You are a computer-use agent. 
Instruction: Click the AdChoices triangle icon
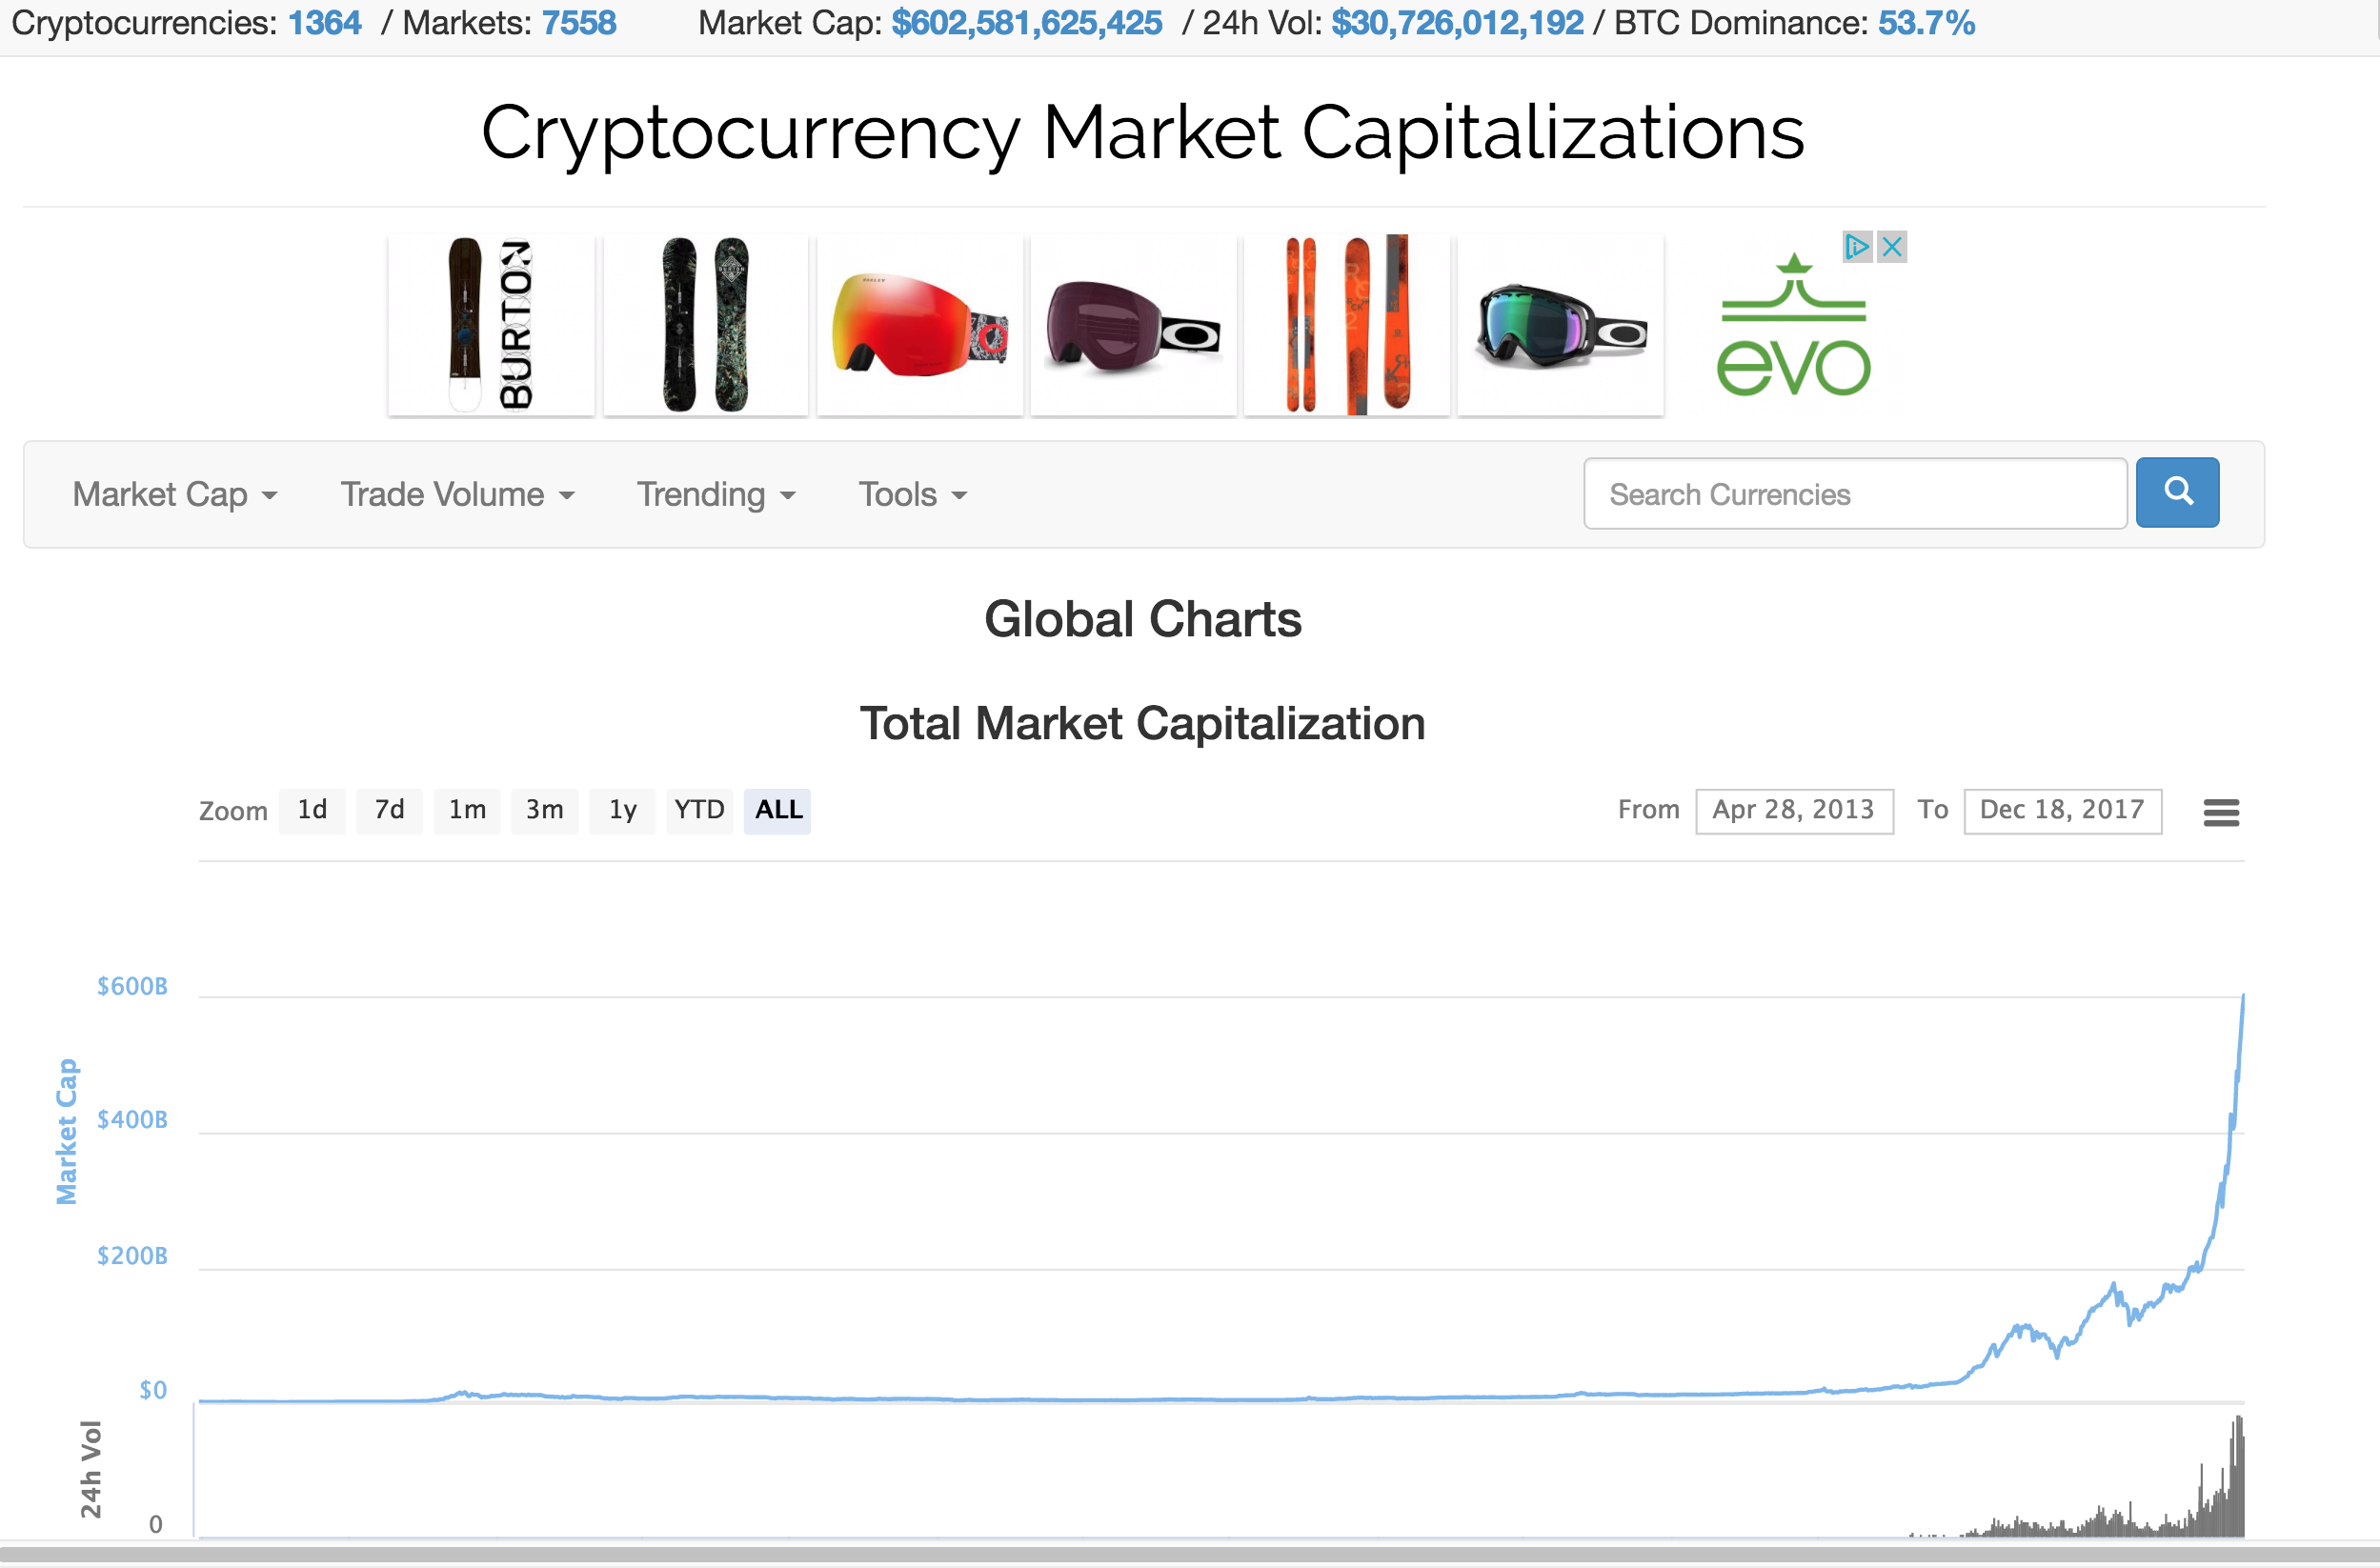(x=1858, y=247)
